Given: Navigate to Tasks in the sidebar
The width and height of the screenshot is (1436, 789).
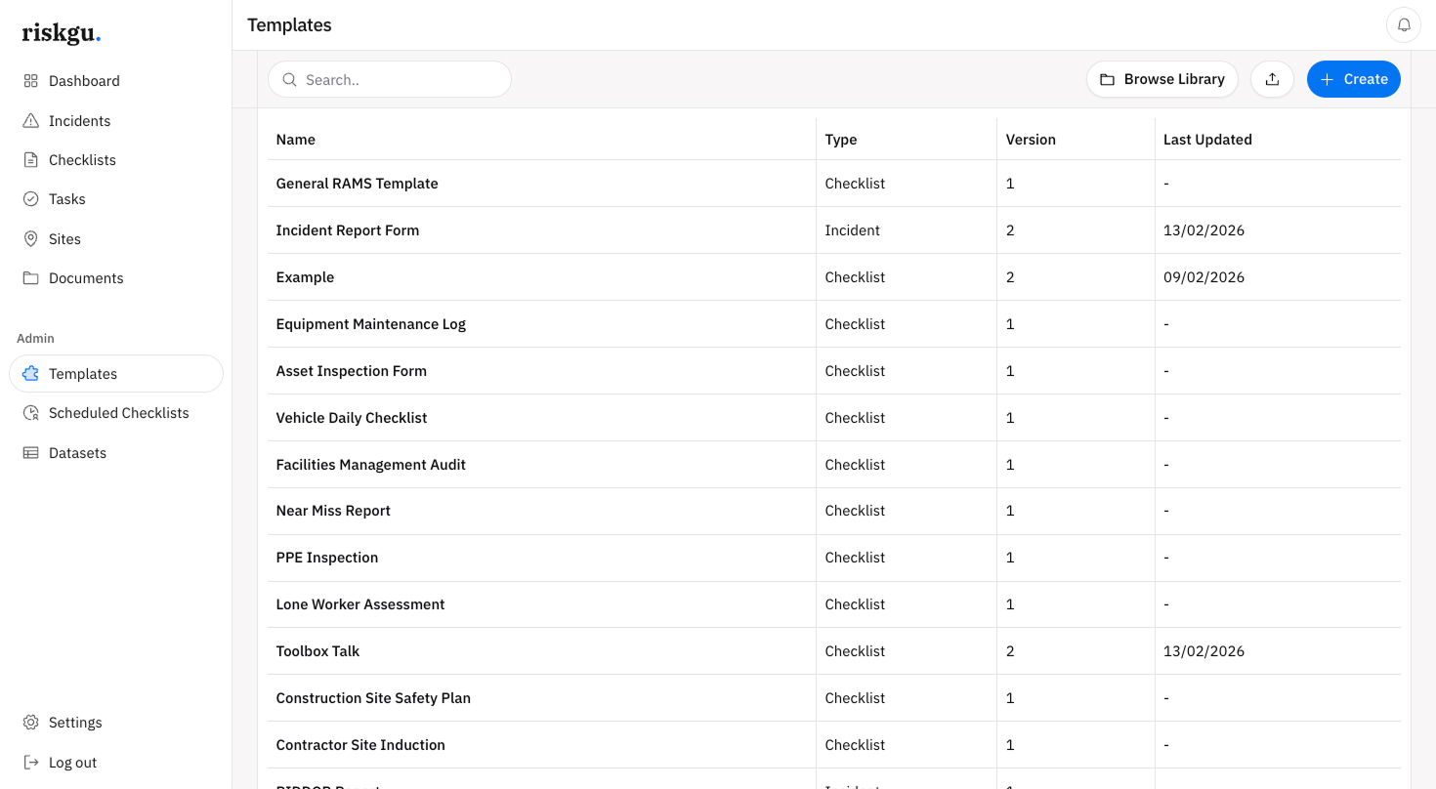Looking at the screenshot, I should click(x=66, y=199).
